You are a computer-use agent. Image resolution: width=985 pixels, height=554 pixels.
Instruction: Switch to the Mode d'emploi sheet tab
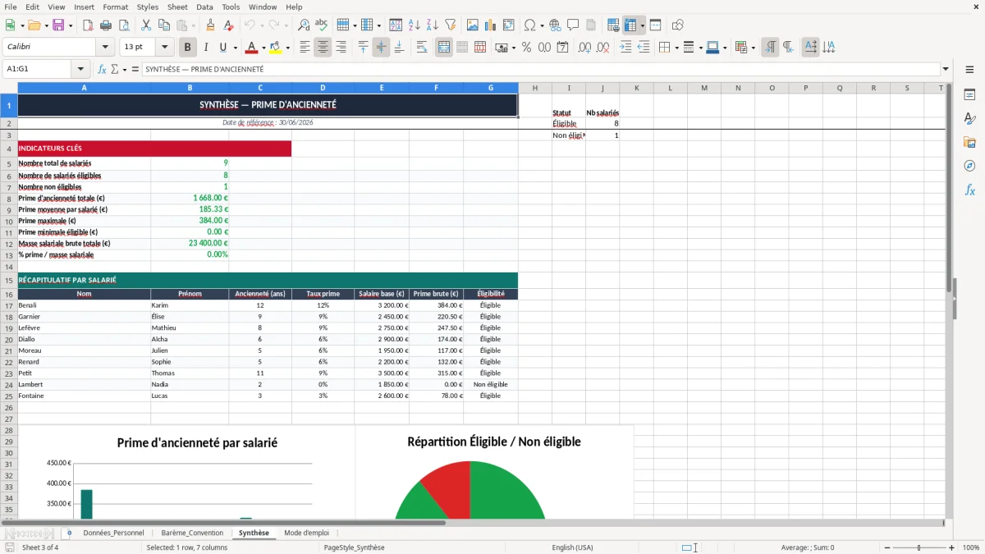click(306, 533)
